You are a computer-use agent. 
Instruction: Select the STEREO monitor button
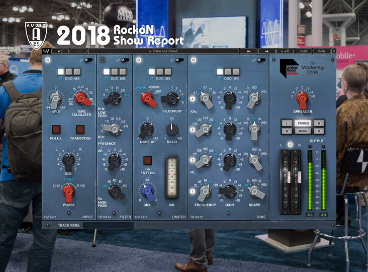pos(303,123)
